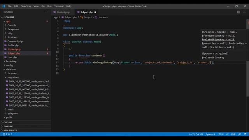Open the Run menu

(x=49, y=6)
